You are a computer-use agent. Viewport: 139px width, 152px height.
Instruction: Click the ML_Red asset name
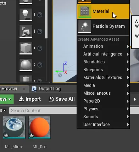[x=39, y=147]
